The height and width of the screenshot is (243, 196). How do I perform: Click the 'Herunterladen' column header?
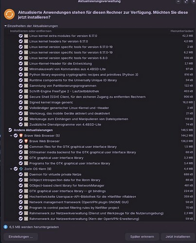[182, 31]
